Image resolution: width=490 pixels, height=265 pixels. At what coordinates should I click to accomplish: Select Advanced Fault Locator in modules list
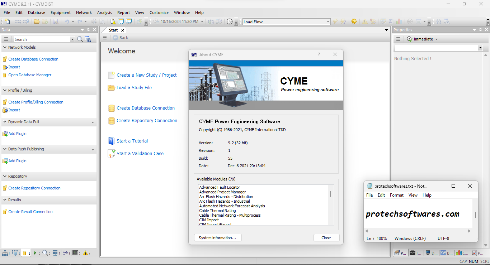point(220,187)
